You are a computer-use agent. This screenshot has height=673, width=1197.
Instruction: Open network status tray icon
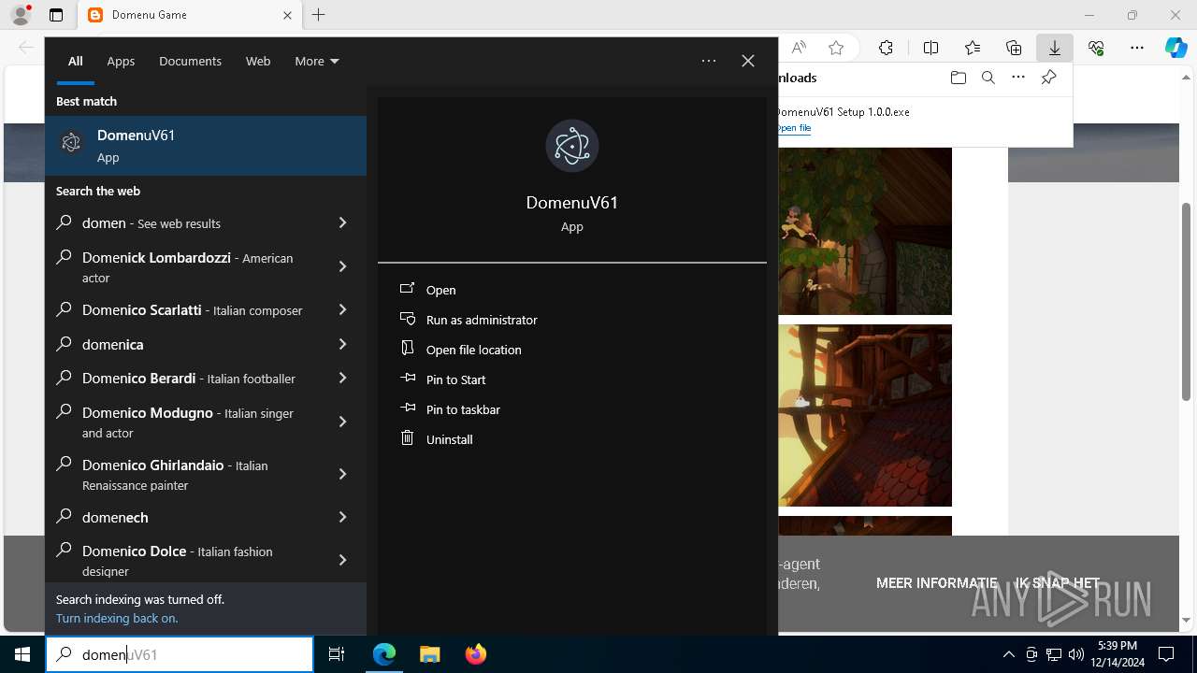pyautogui.click(x=1054, y=654)
